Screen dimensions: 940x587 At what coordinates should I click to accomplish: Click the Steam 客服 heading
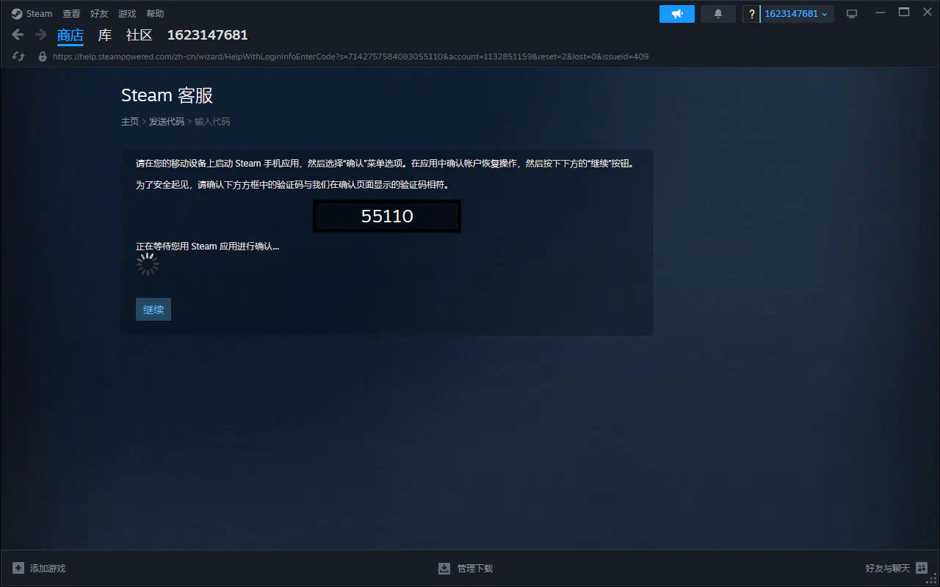(x=167, y=95)
